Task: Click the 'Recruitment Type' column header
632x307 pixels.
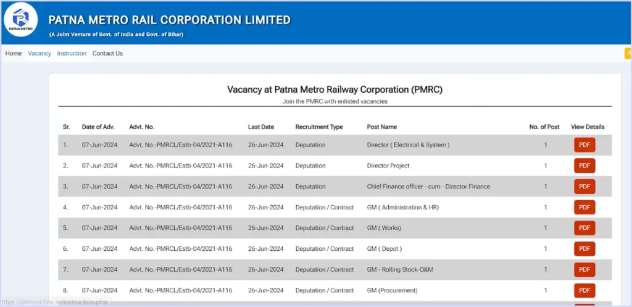Action: tap(319, 127)
